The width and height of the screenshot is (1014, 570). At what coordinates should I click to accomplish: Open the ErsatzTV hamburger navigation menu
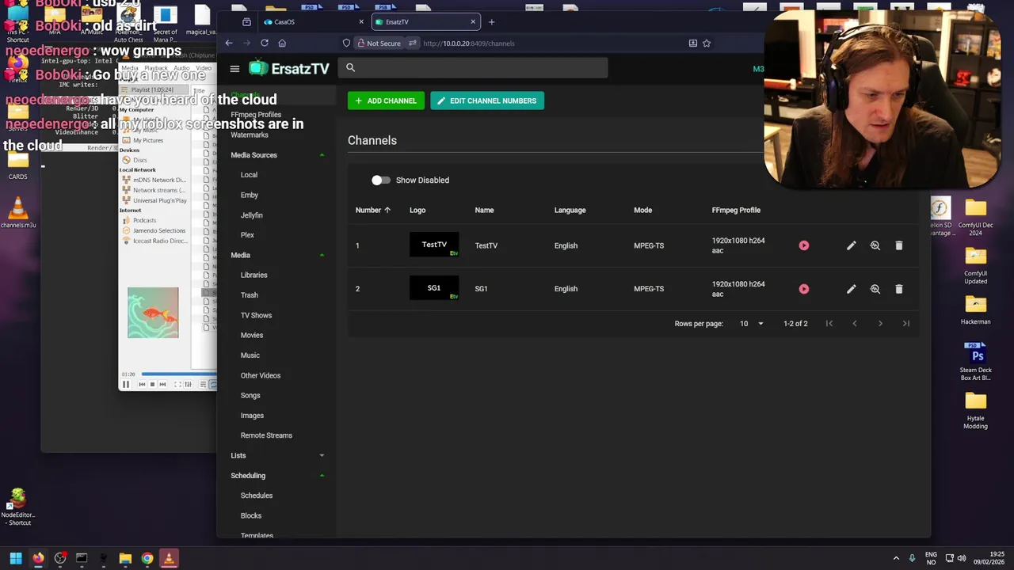click(234, 69)
